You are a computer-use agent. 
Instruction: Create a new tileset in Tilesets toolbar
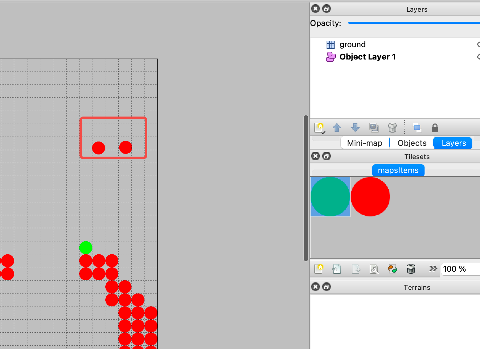pyautogui.click(x=319, y=269)
